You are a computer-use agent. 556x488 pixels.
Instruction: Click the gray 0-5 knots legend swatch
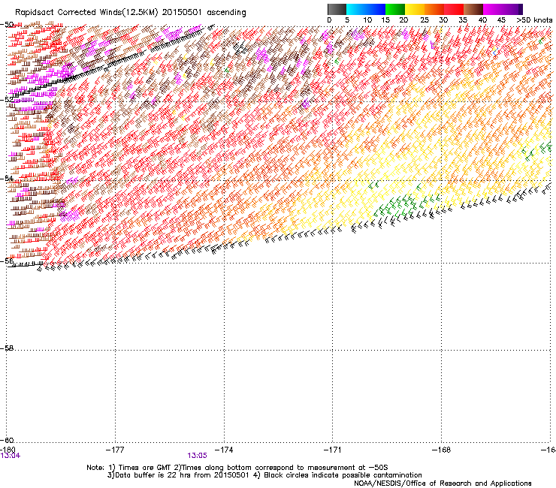coord(337,9)
